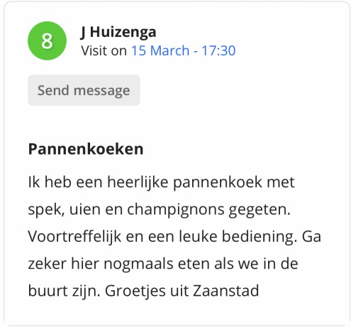This screenshot has height=332, width=363.
Task: Click the Pannenkoeken review title
Action: tap(86, 149)
